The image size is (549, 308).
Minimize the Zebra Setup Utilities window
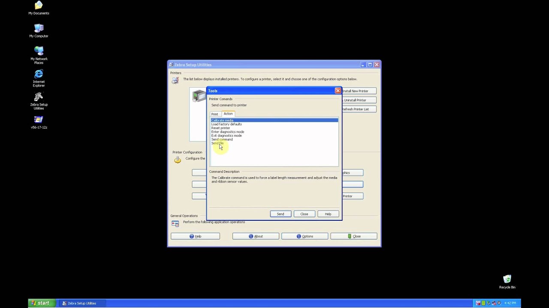(x=363, y=65)
